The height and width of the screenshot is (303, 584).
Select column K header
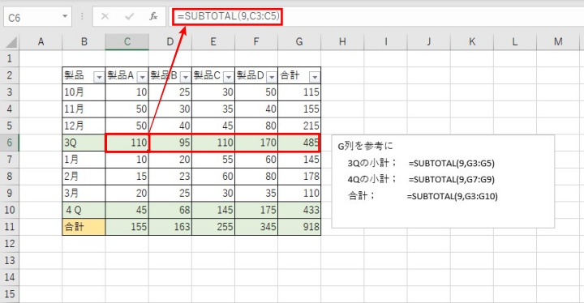(472, 41)
